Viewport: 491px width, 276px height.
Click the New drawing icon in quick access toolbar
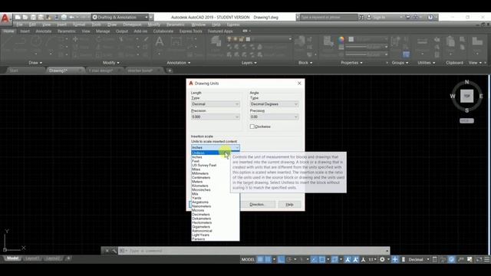tap(18, 17)
